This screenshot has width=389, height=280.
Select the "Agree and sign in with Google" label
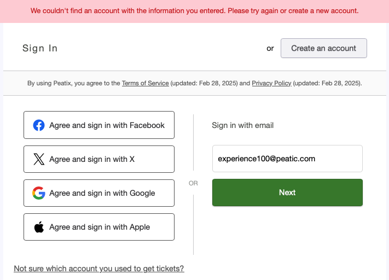tap(102, 193)
